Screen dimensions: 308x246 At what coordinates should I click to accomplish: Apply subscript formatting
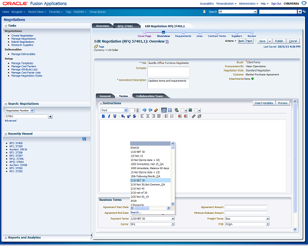[x=123, y=116]
